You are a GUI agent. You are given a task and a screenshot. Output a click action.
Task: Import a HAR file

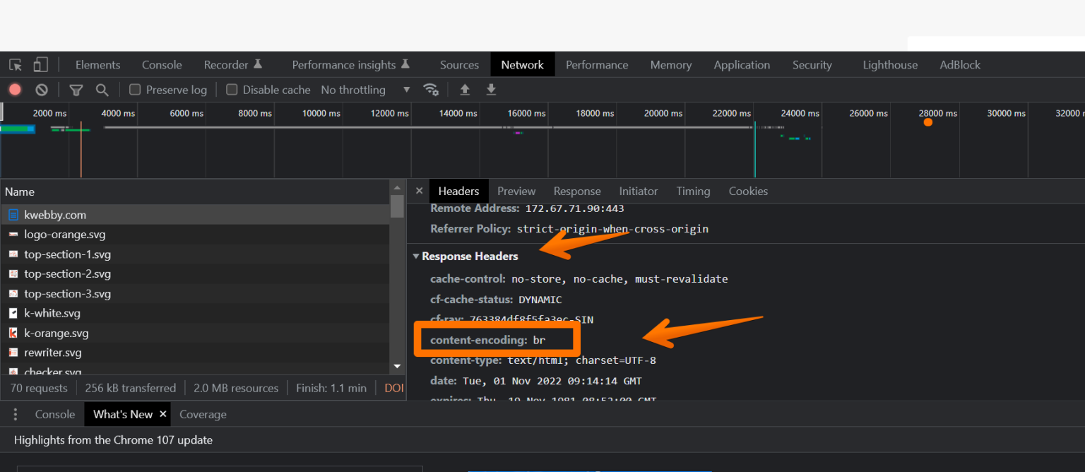tap(463, 90)
